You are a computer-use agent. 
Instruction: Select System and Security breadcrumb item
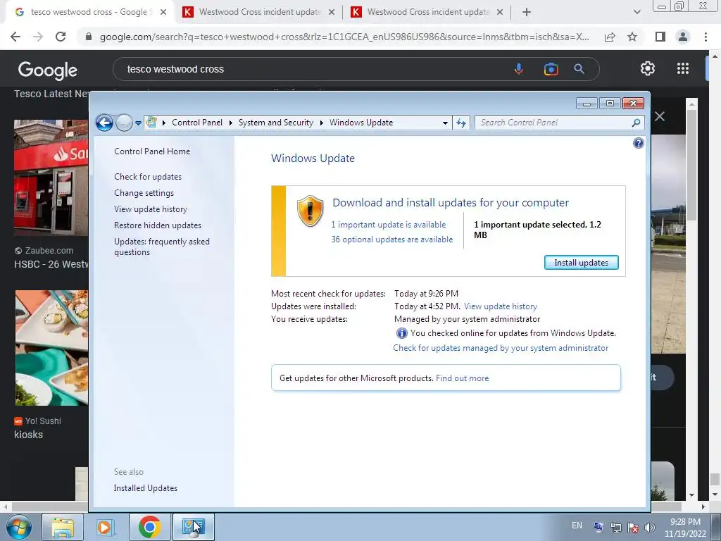275,123
